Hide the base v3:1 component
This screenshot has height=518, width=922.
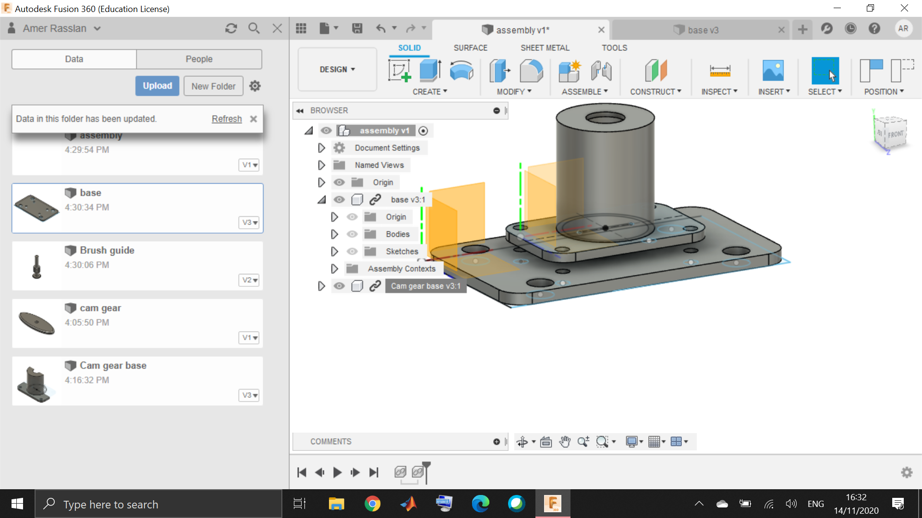point(339,200)
